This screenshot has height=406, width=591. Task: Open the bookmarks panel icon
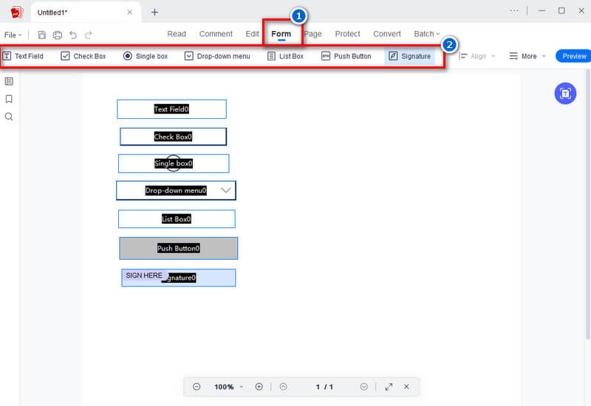pyautogui.click(x=9, y=99)
